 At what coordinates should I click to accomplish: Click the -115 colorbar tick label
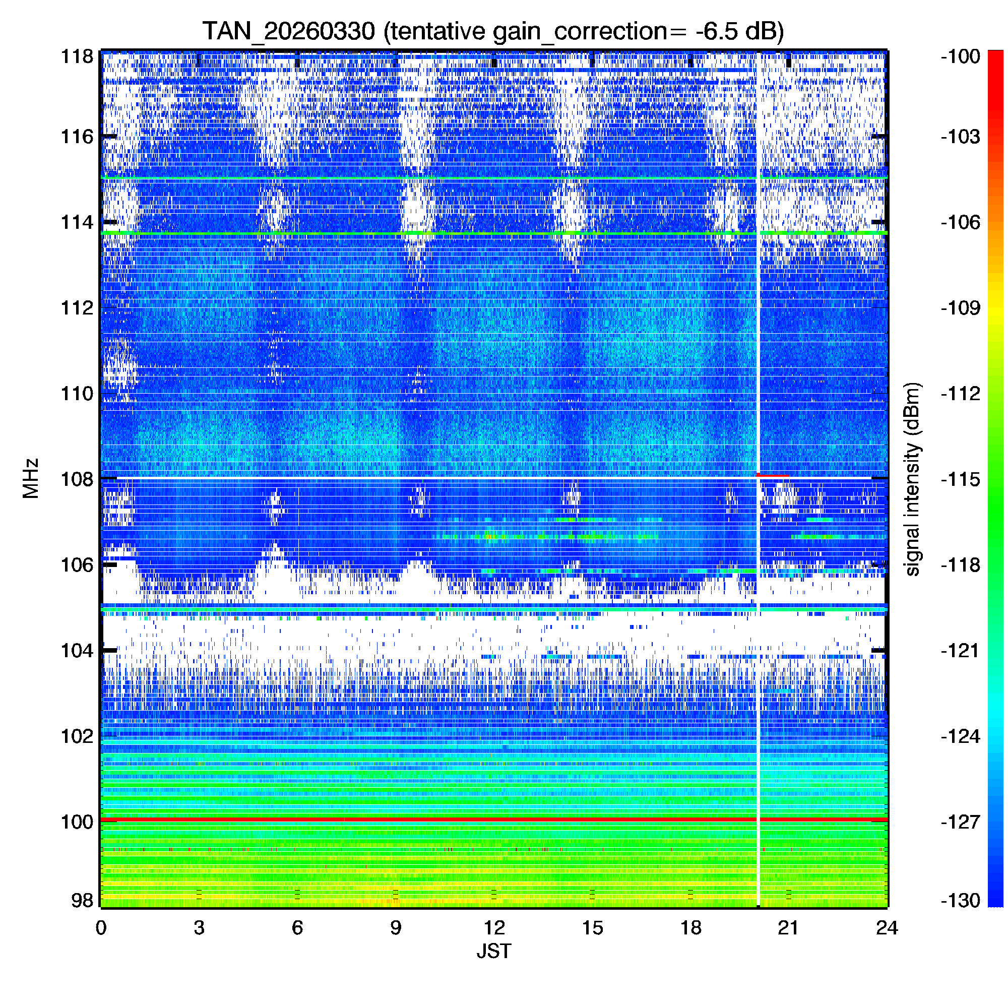click(961, 479)
